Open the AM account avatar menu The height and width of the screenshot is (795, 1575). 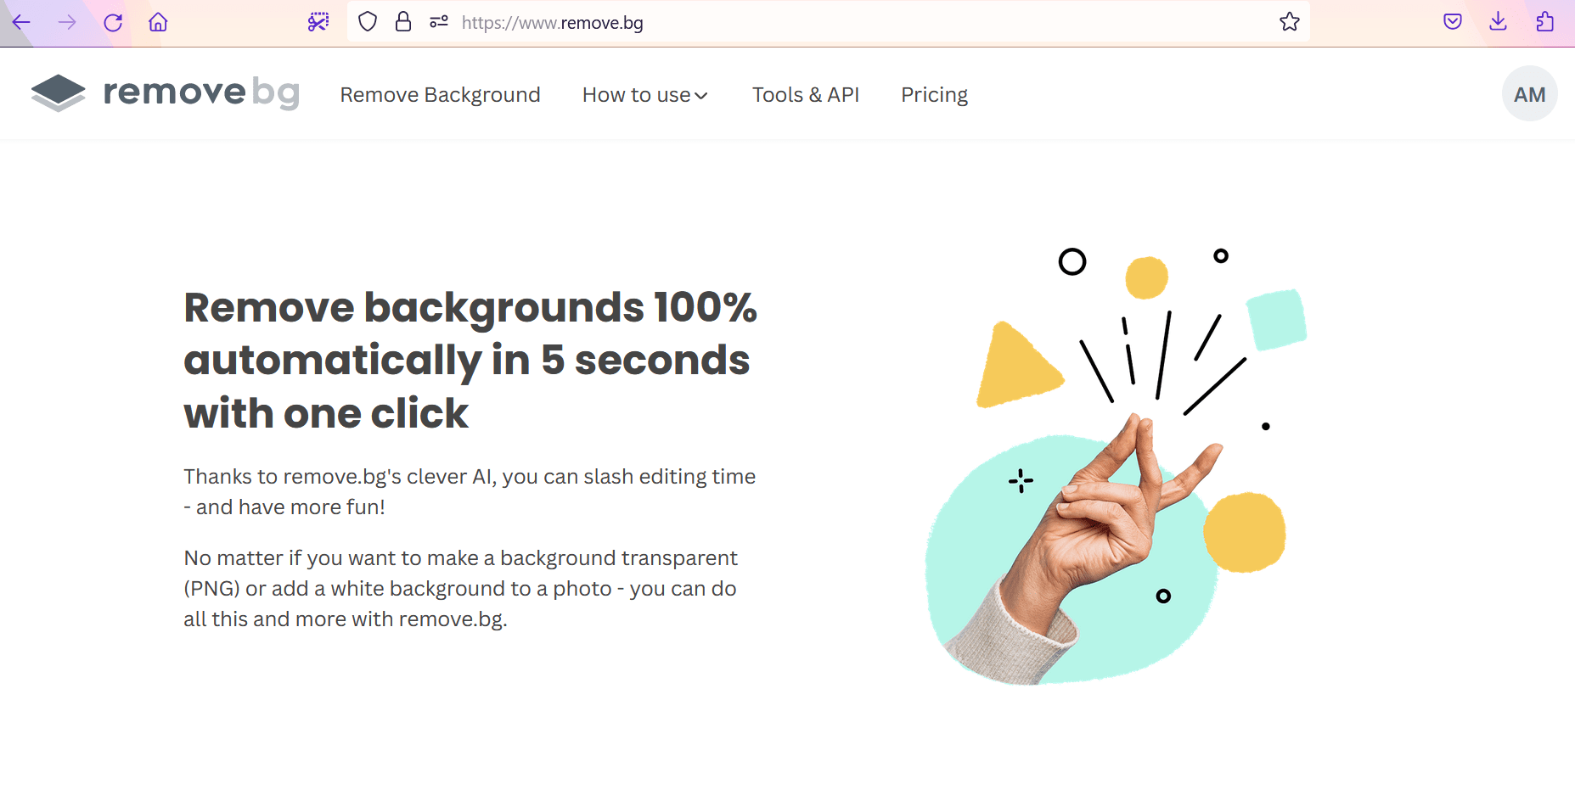(x=1529, y=93)
